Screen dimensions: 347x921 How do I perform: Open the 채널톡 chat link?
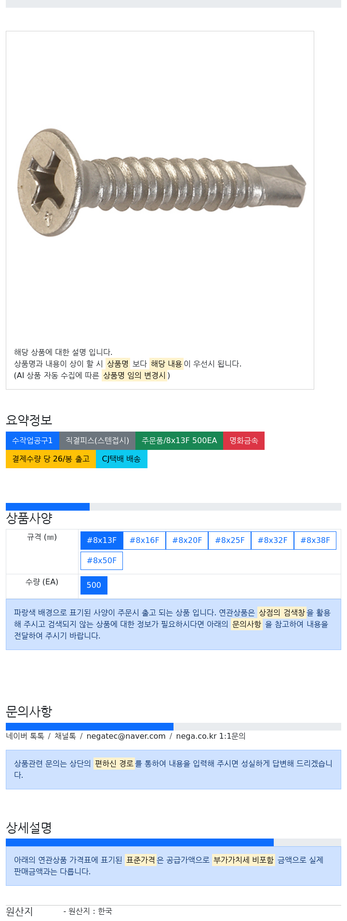point(65,736)
